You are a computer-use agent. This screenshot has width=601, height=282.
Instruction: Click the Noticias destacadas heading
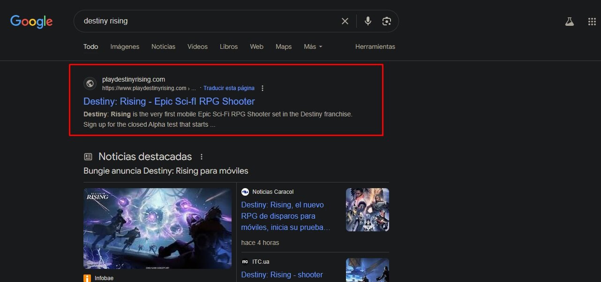(145, 157)
